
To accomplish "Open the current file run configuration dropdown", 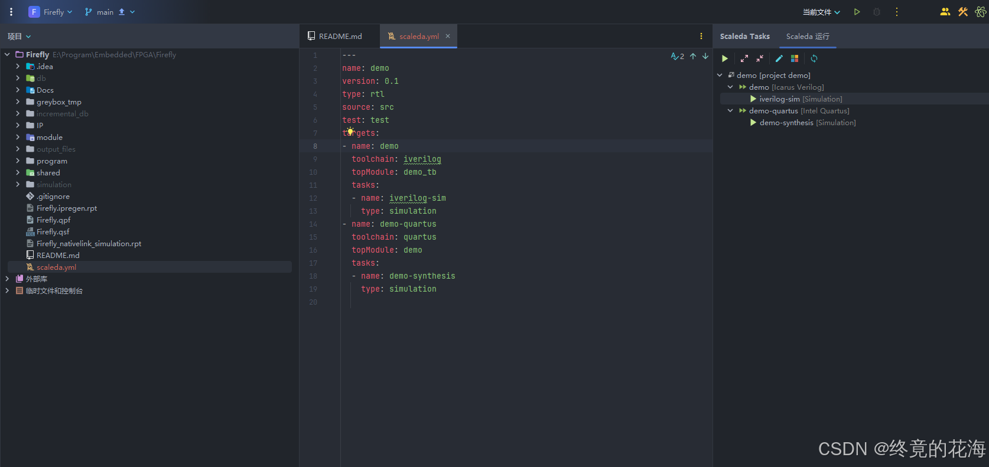I will tap(821, 12).
